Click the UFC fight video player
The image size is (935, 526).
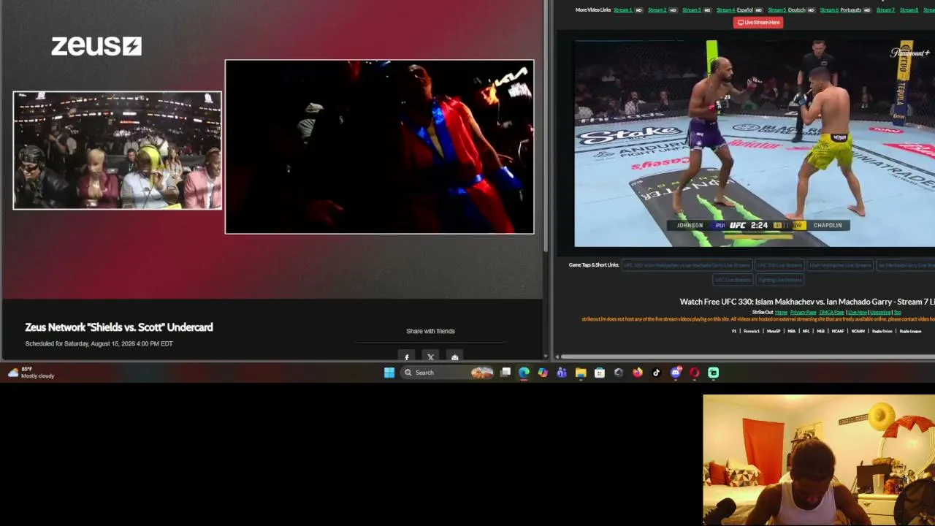pos(755,143)
